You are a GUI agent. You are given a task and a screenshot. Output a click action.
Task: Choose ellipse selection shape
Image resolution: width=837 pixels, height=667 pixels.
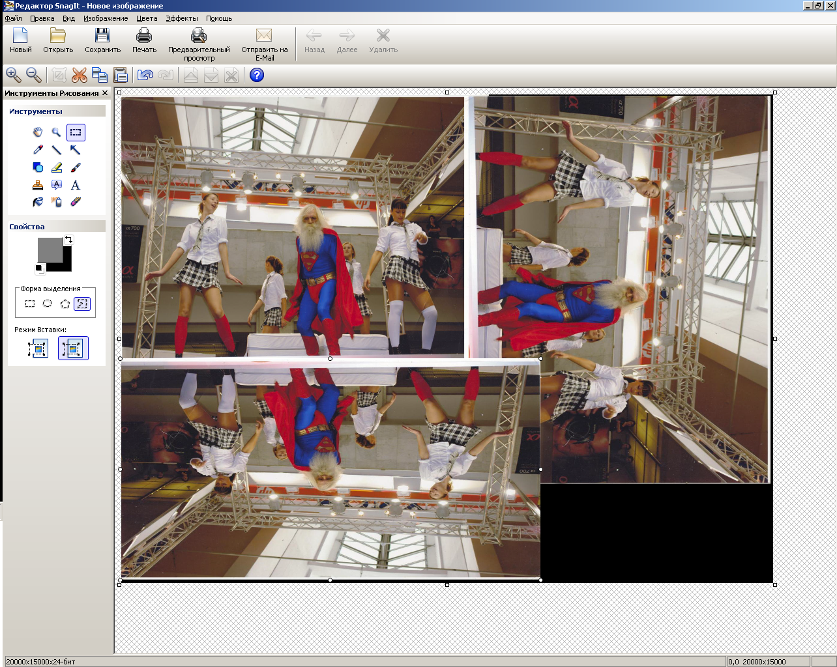48,304
